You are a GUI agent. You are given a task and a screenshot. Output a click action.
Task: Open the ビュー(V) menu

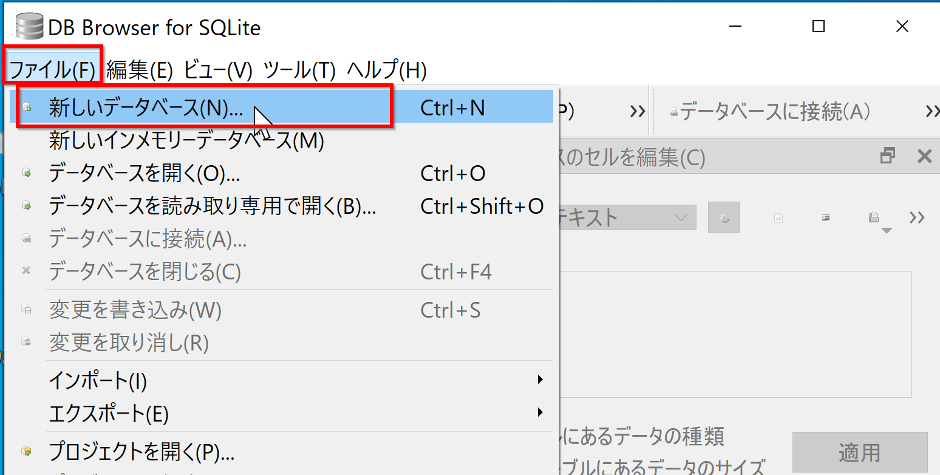[217, 70]
